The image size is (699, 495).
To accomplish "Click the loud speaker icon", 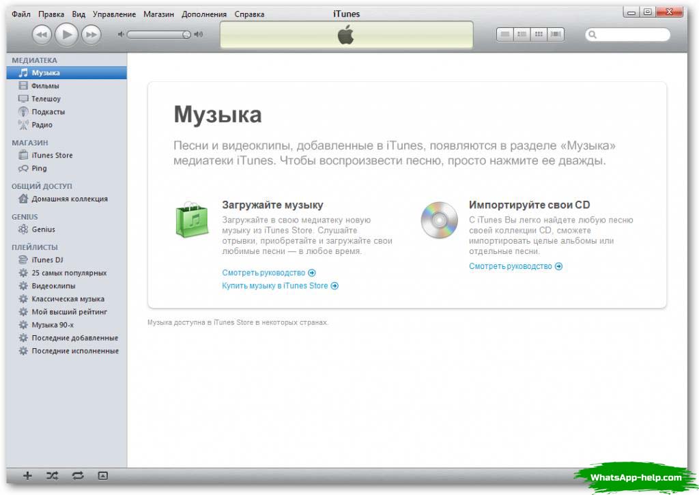I will pos(199,34).
